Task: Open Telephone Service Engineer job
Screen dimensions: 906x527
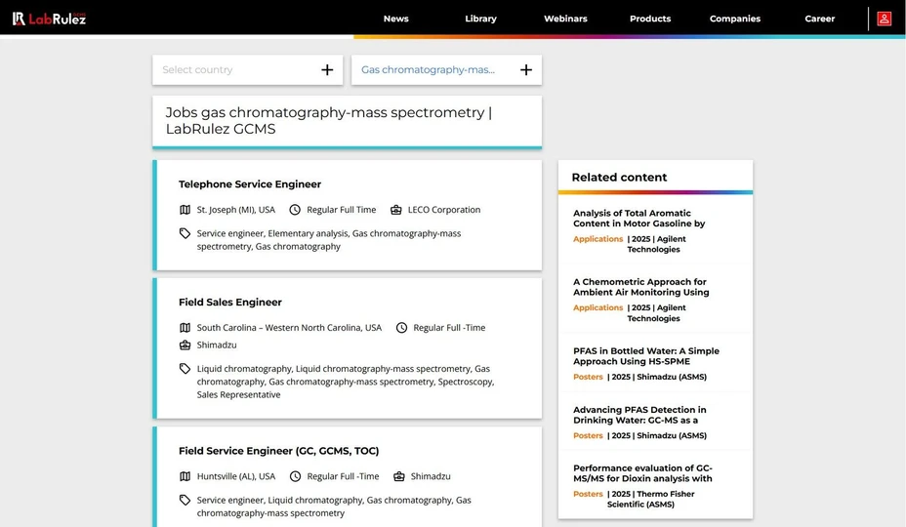Action: tap(250, 183)
